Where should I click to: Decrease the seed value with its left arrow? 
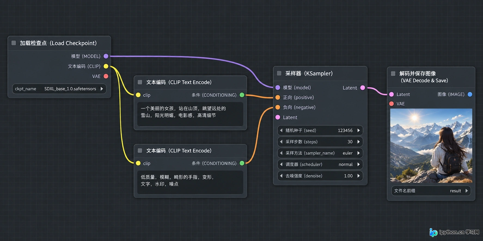coord(281,130)
